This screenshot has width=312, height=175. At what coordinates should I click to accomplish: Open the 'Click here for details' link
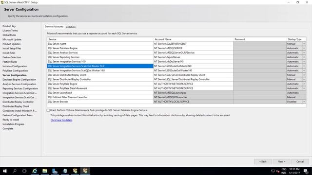[x=61, y=120]
